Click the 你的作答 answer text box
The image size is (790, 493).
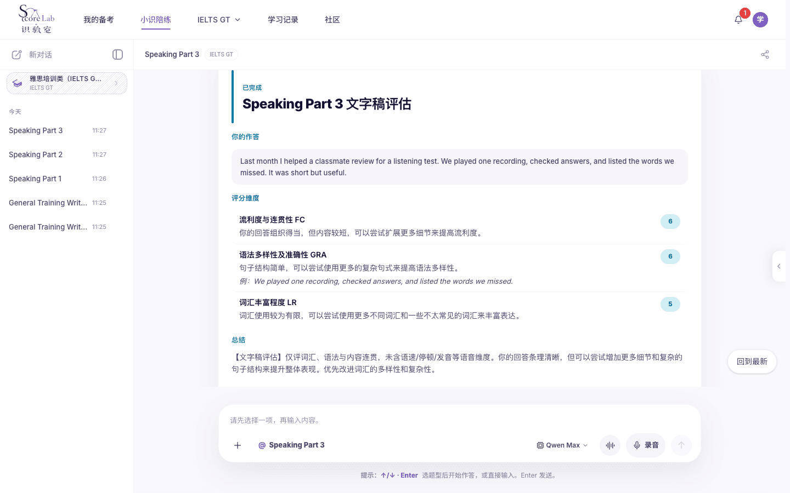460,167
